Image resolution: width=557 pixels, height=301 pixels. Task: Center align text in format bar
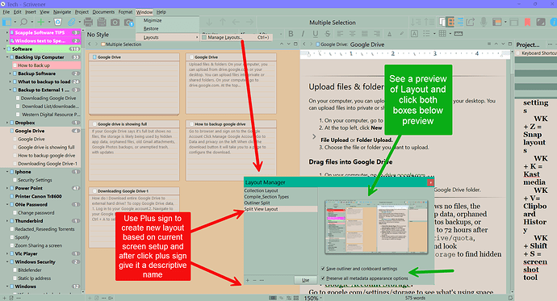[352, 34]
